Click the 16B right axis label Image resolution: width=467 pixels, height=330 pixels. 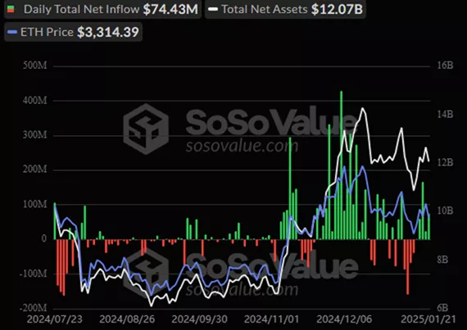point(445,66)
